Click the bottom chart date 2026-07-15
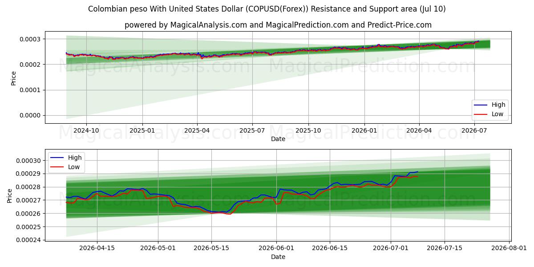The image size is (534, 267). tap(445, 248)
